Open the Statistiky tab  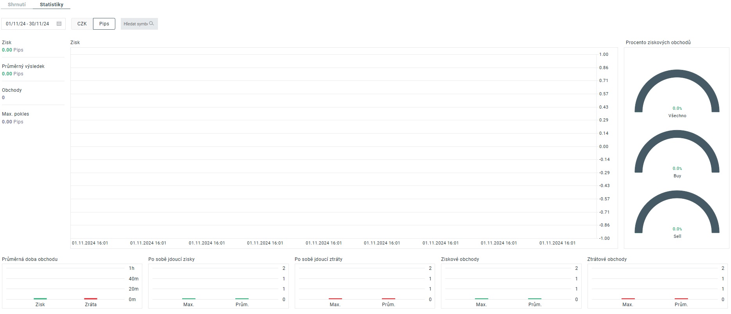click(52, 5)
